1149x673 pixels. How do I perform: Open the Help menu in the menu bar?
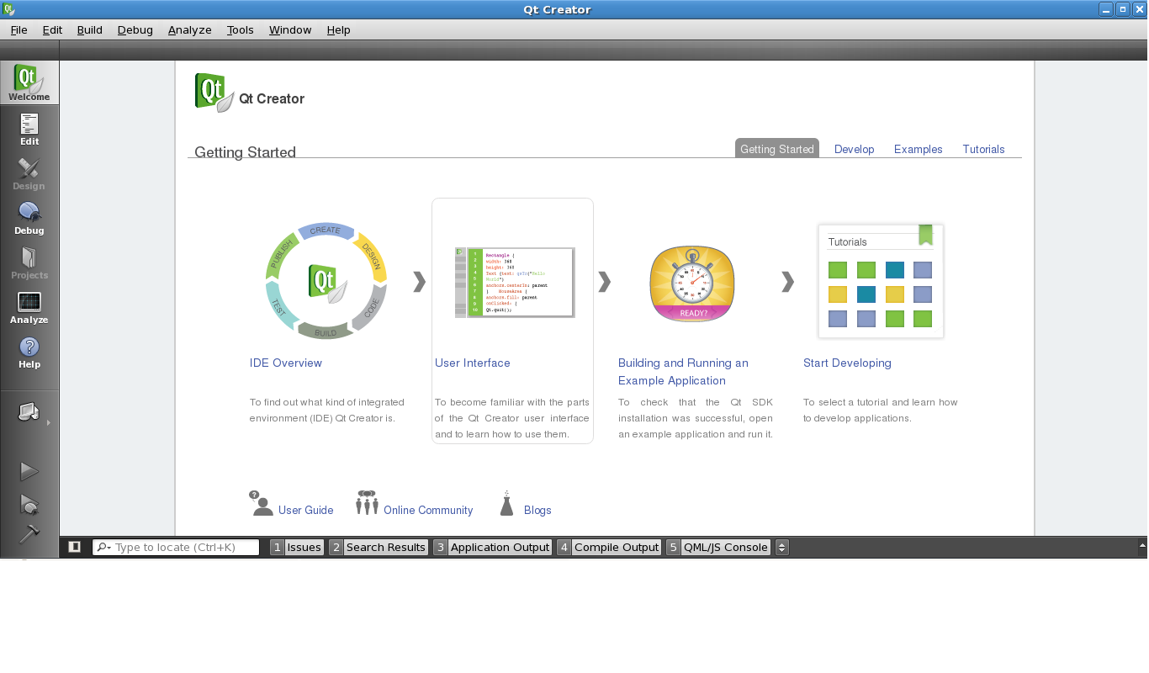click(339, 29)
